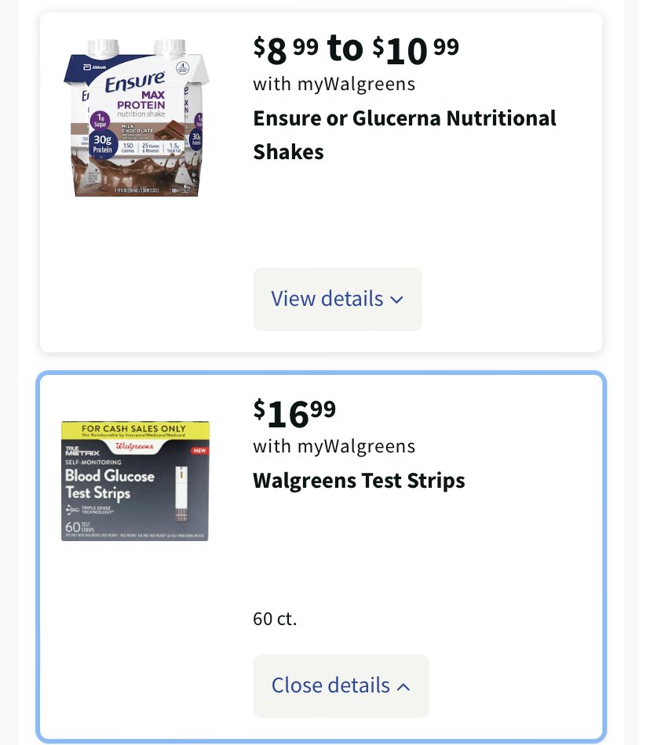The width and height of the screenshot is (650, 745).
Task: Open the Blood Glucose Test Strips image
Action: click(x=135, y=481)
